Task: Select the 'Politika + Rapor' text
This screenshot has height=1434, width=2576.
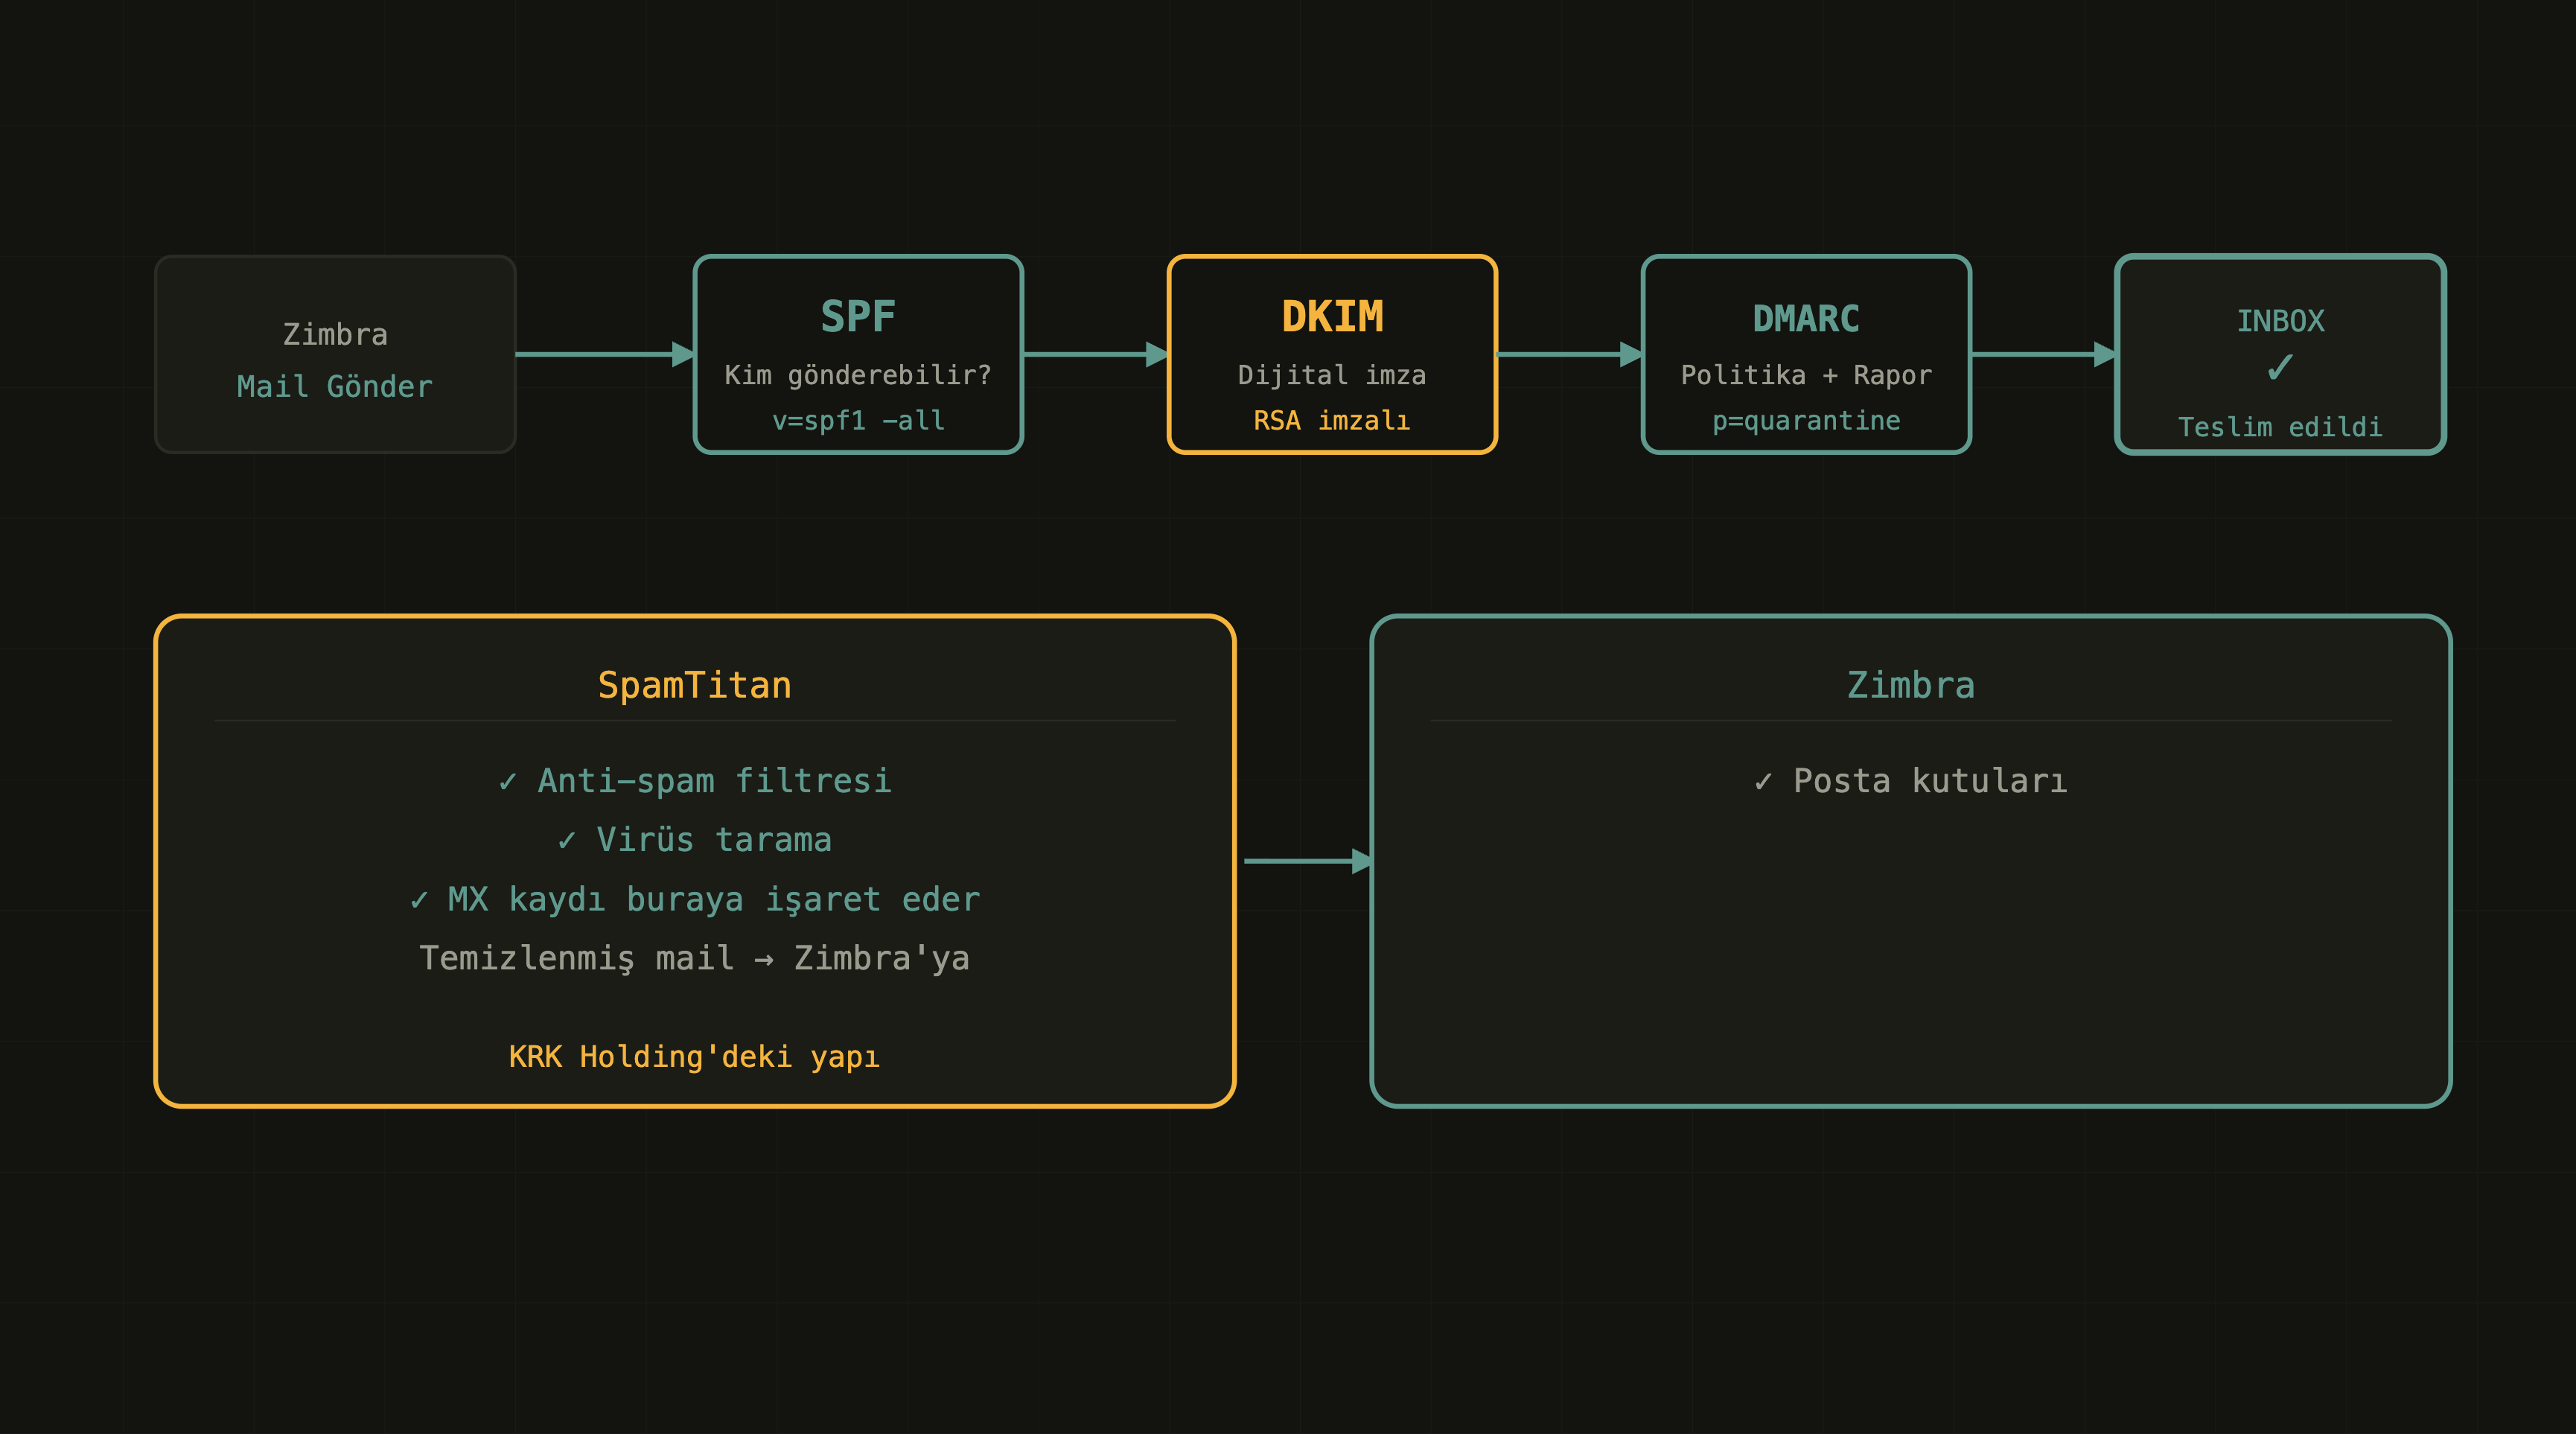Action: (x=1806, y=375)
